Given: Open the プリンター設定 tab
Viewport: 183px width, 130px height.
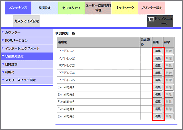Looking at the screenshot, I should click(x=151, y=8).
